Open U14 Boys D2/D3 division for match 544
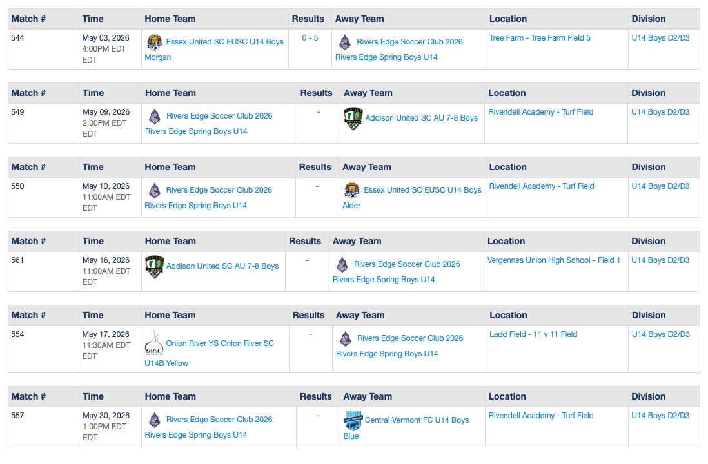This screenshot has height=464, width=708. [660, 38]
